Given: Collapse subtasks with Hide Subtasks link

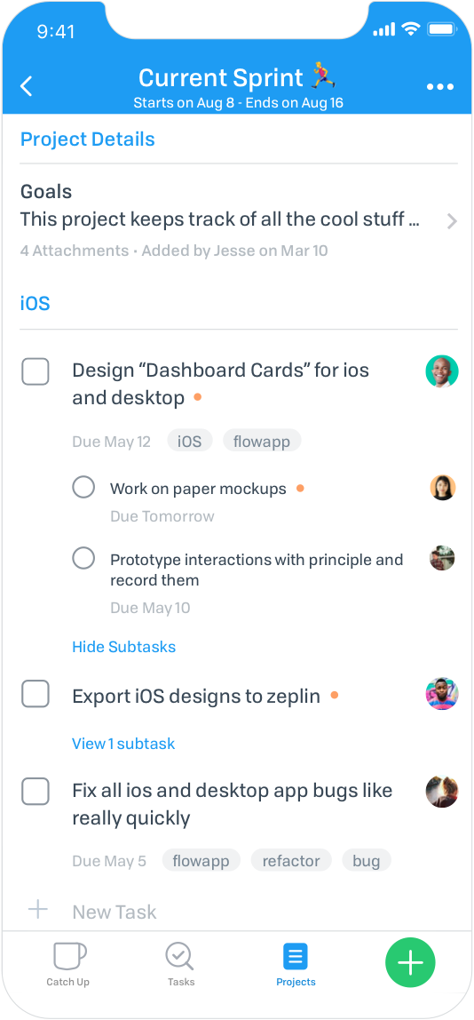Looking at the screenshot, I should point(123,647).
